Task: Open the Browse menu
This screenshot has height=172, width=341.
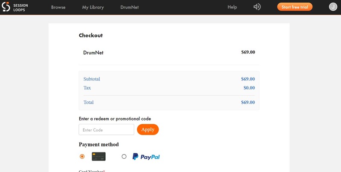Action: (58, 7)
